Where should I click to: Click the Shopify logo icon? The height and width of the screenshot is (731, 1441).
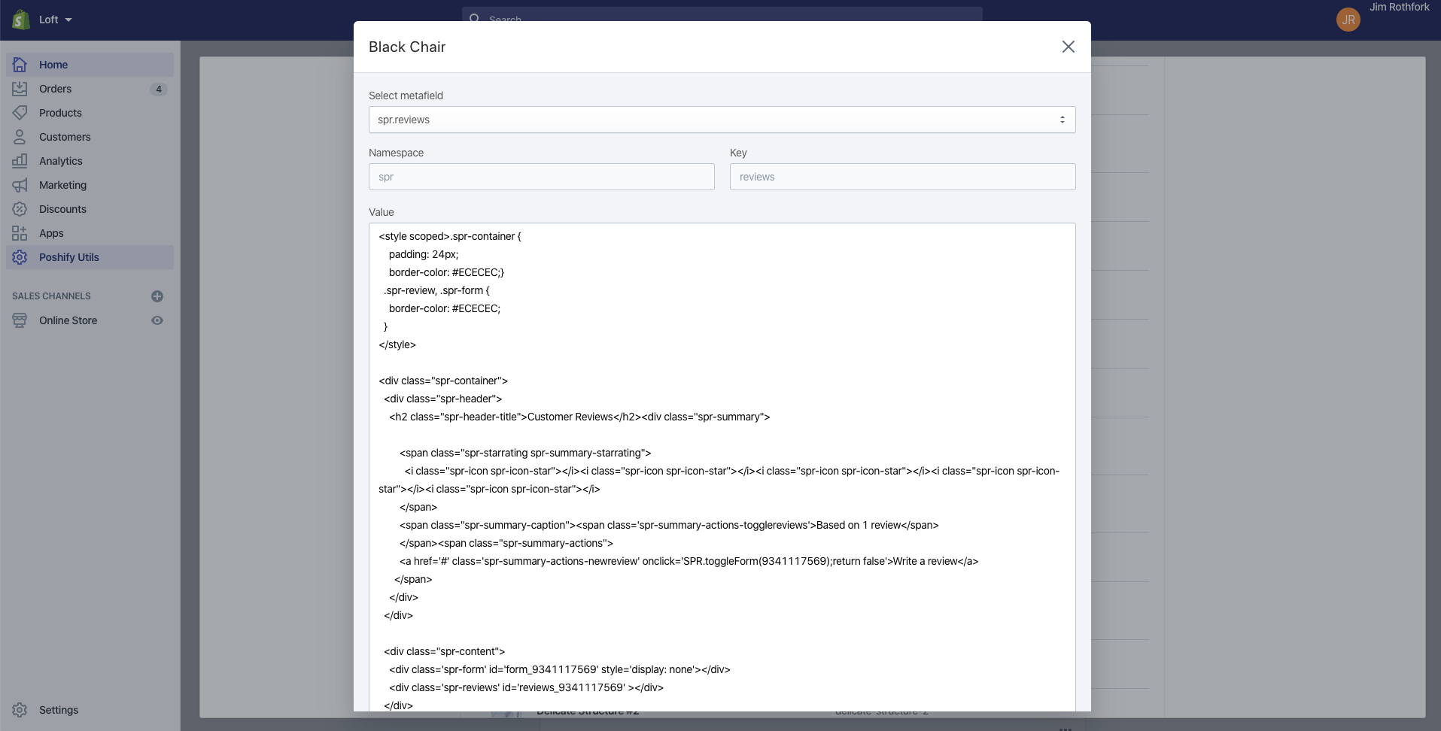coord(20,20)
